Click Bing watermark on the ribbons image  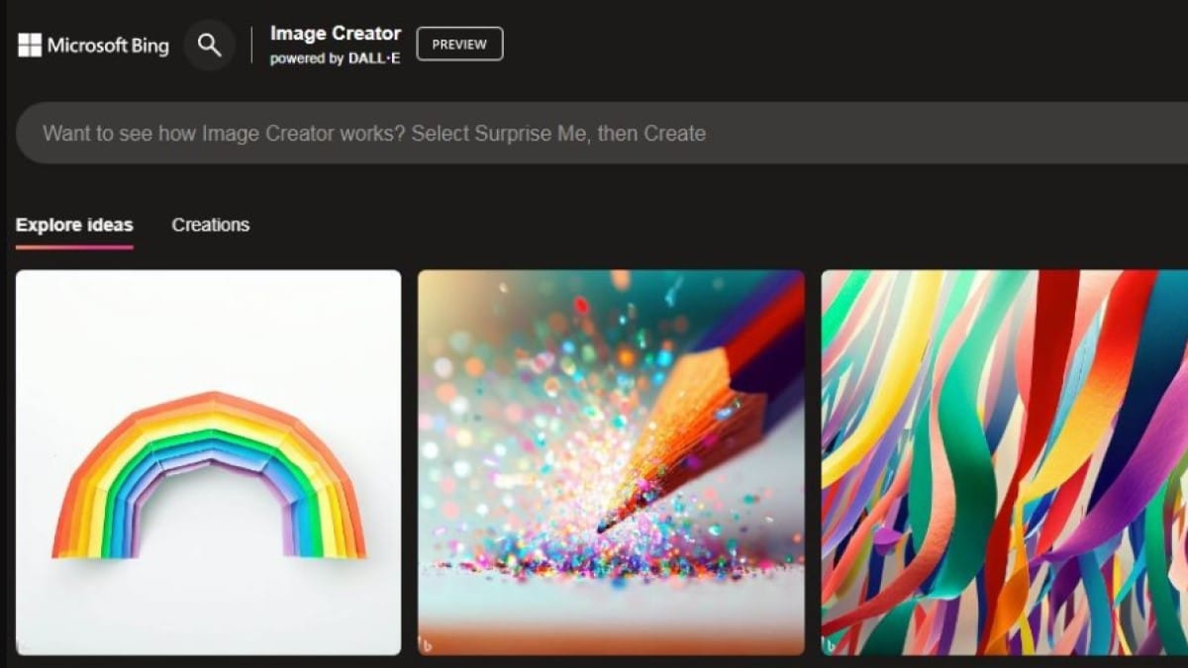832,645
